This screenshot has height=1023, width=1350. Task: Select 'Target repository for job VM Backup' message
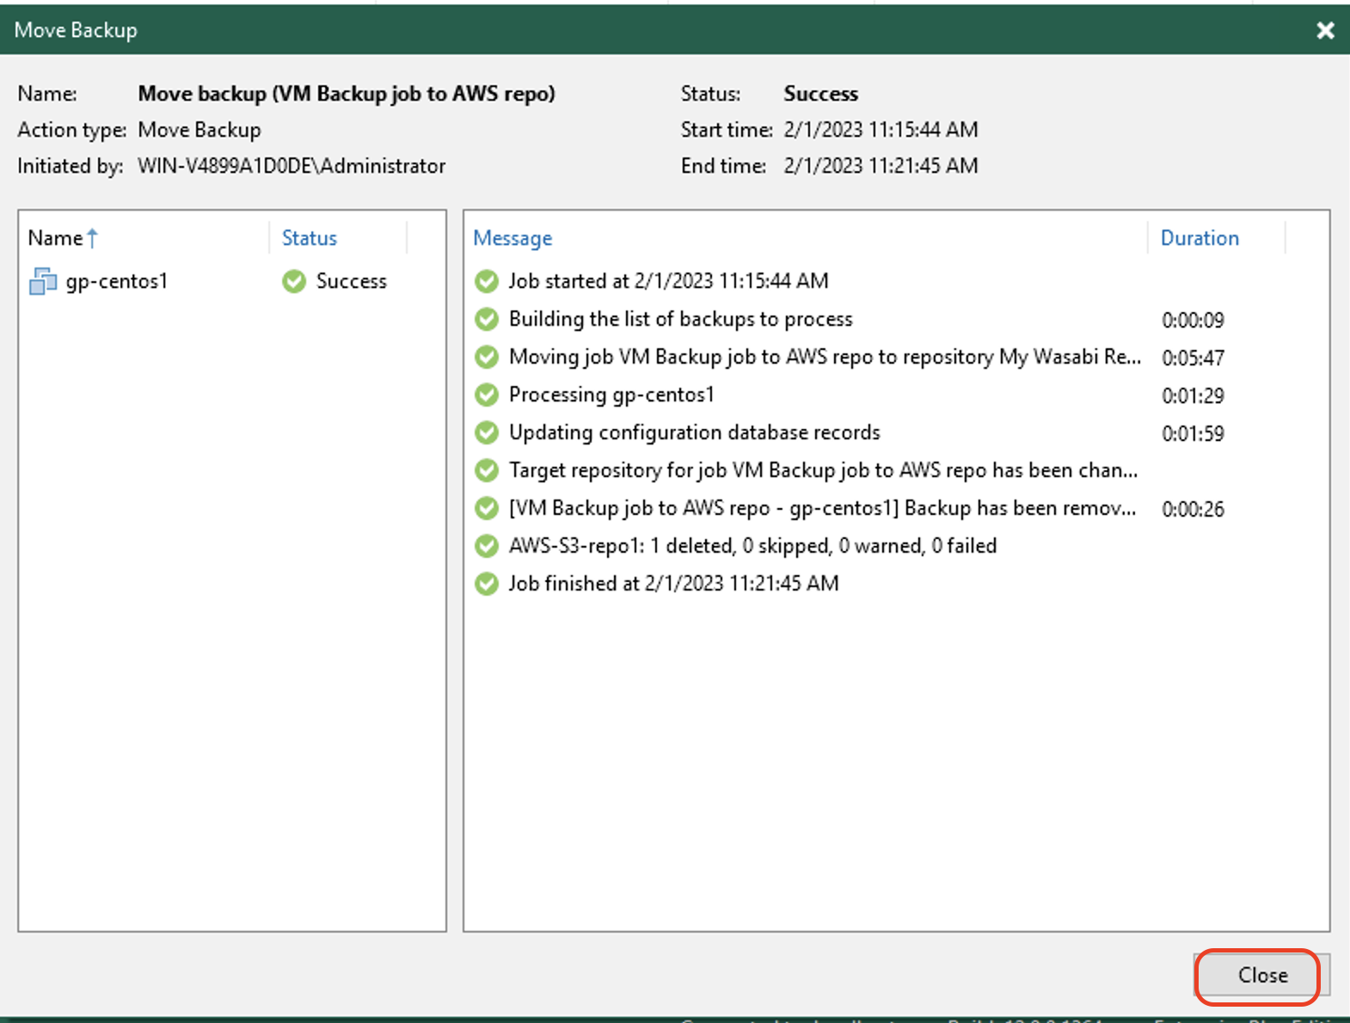pos(823,470)
